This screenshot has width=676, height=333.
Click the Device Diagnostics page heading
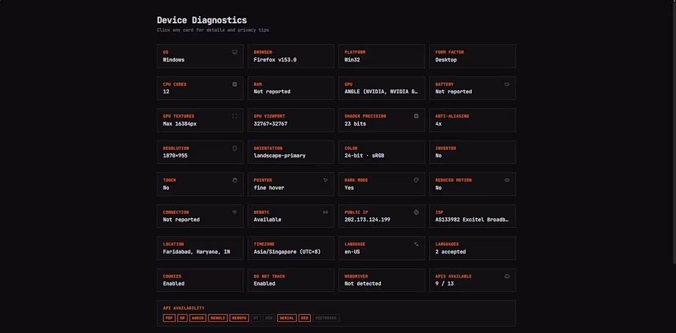[202, 20]
